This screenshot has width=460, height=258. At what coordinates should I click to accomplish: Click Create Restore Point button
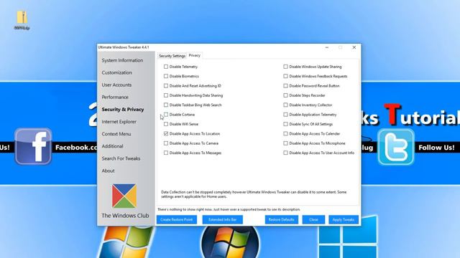177,220
